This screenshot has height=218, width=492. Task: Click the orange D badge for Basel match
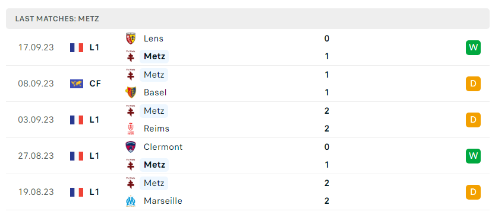(473, 84)
